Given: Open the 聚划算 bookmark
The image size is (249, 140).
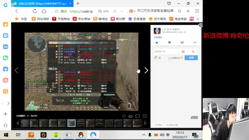Looking at the screenshot, I should 118,19.
